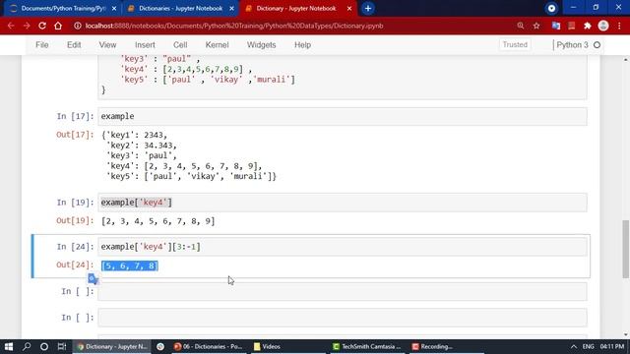The width and height of the screenshot is (630, 354).
Task: Click the notebook vertical scrollbar thumb
Action: click(x=626, y=249)
